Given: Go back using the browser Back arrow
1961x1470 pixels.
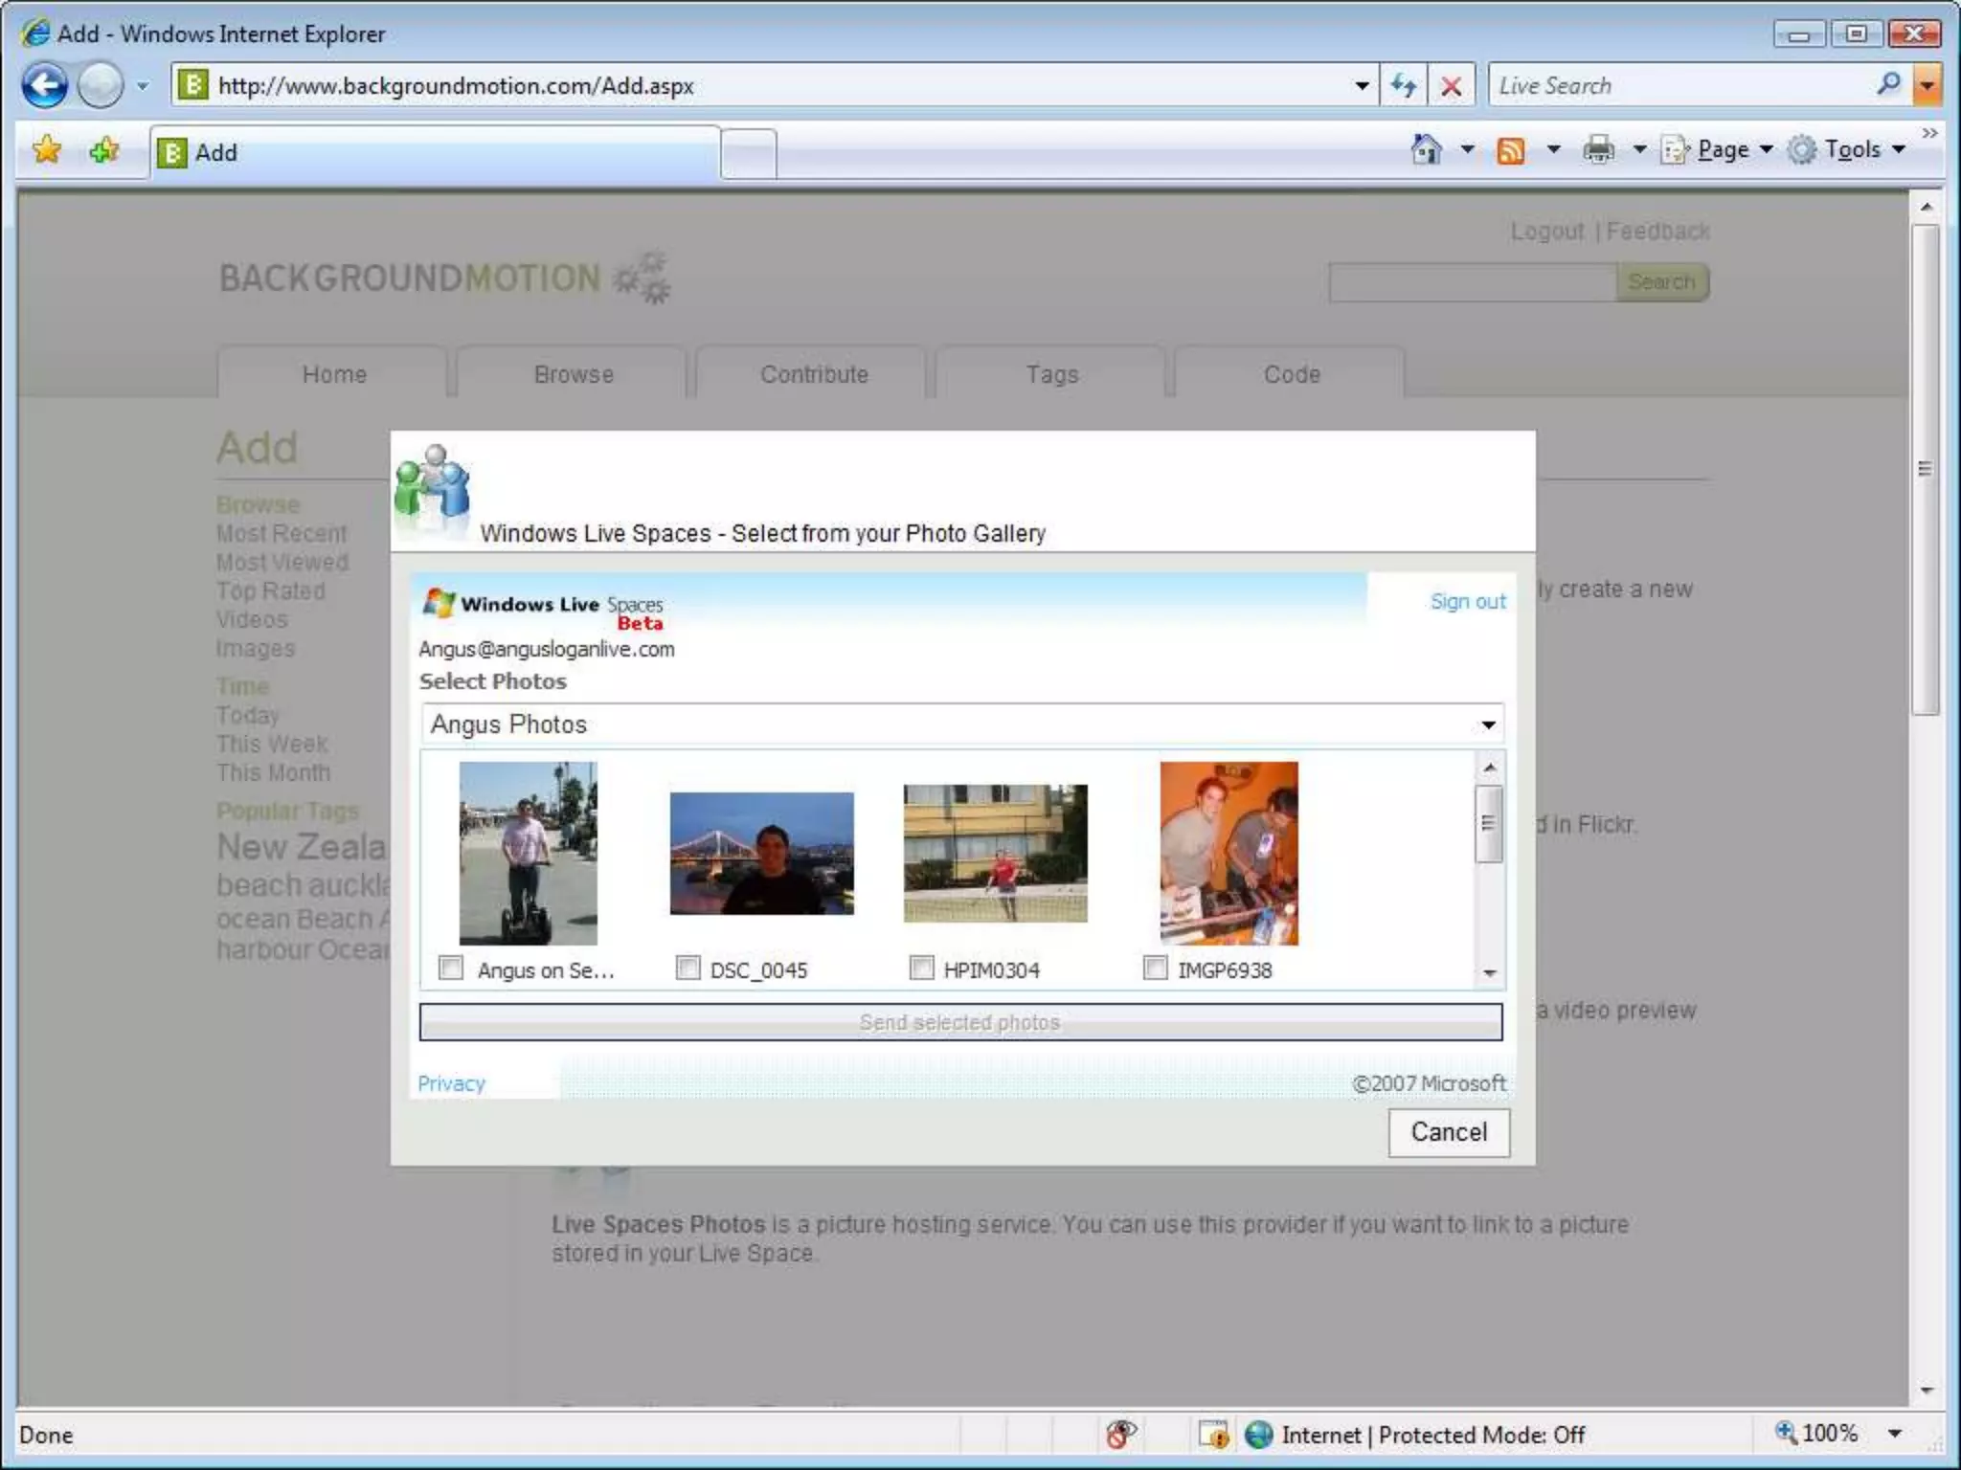Looking at the screenshot, I should (x=44, y=86).
